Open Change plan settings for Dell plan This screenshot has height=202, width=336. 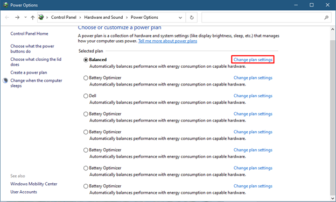click(x=253, y=96)
